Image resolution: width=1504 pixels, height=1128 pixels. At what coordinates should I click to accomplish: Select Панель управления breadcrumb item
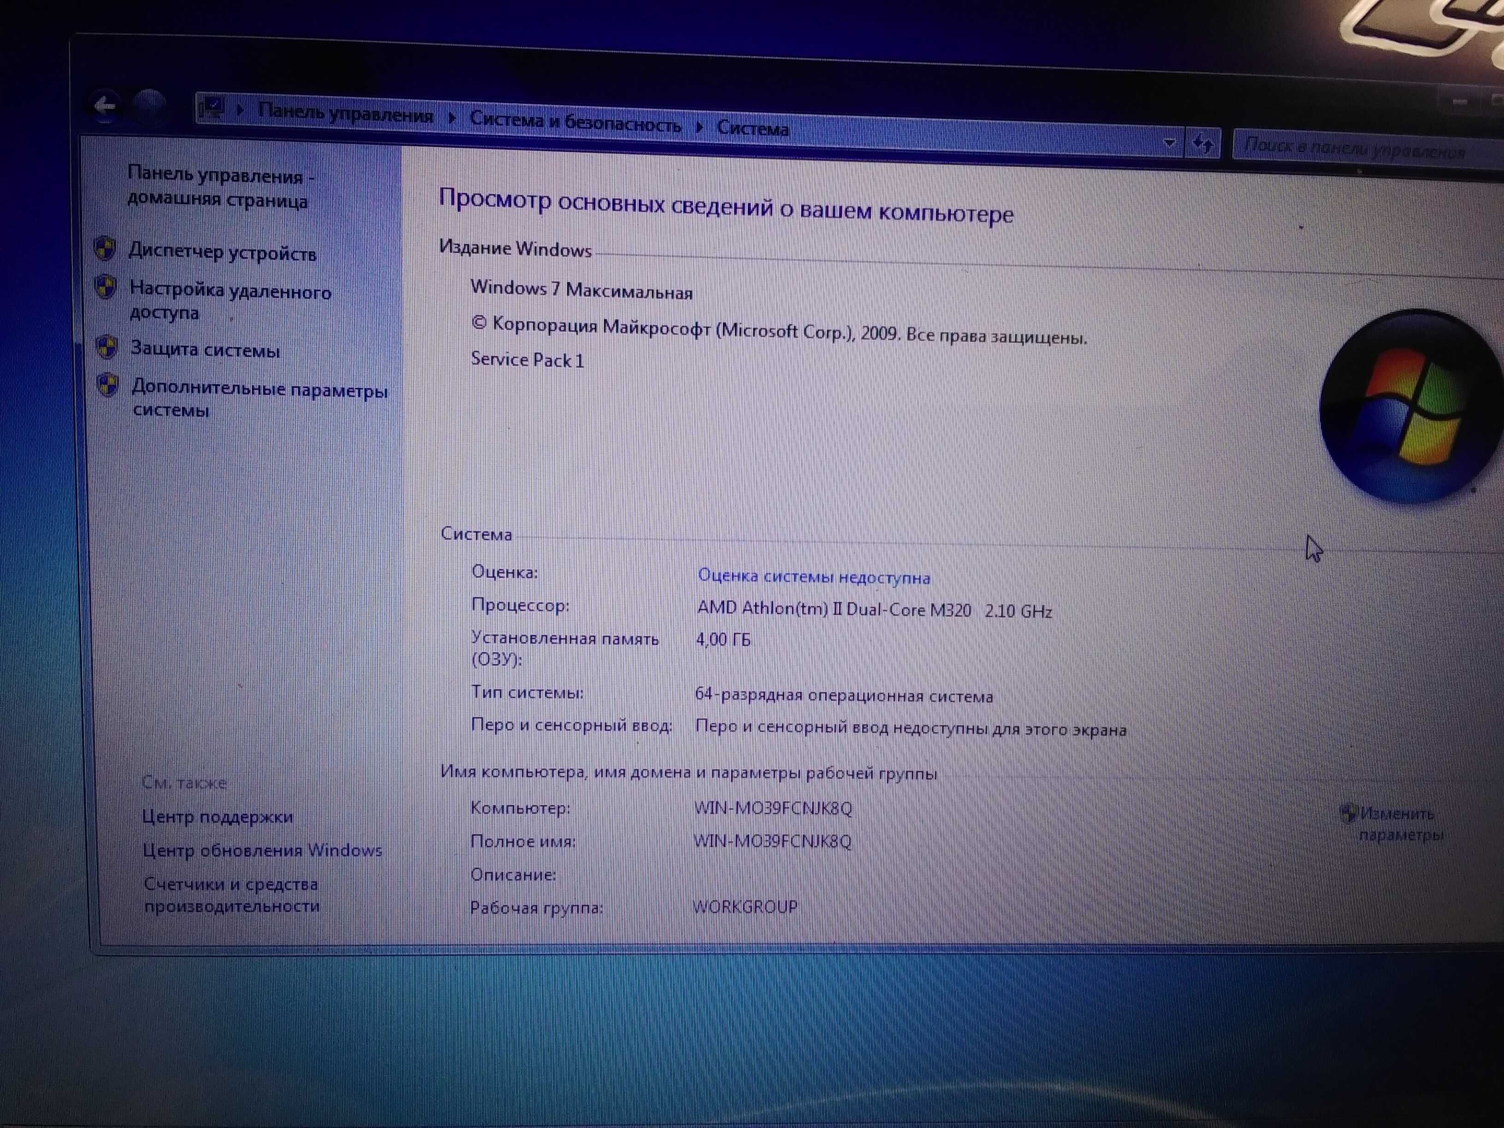346,113
